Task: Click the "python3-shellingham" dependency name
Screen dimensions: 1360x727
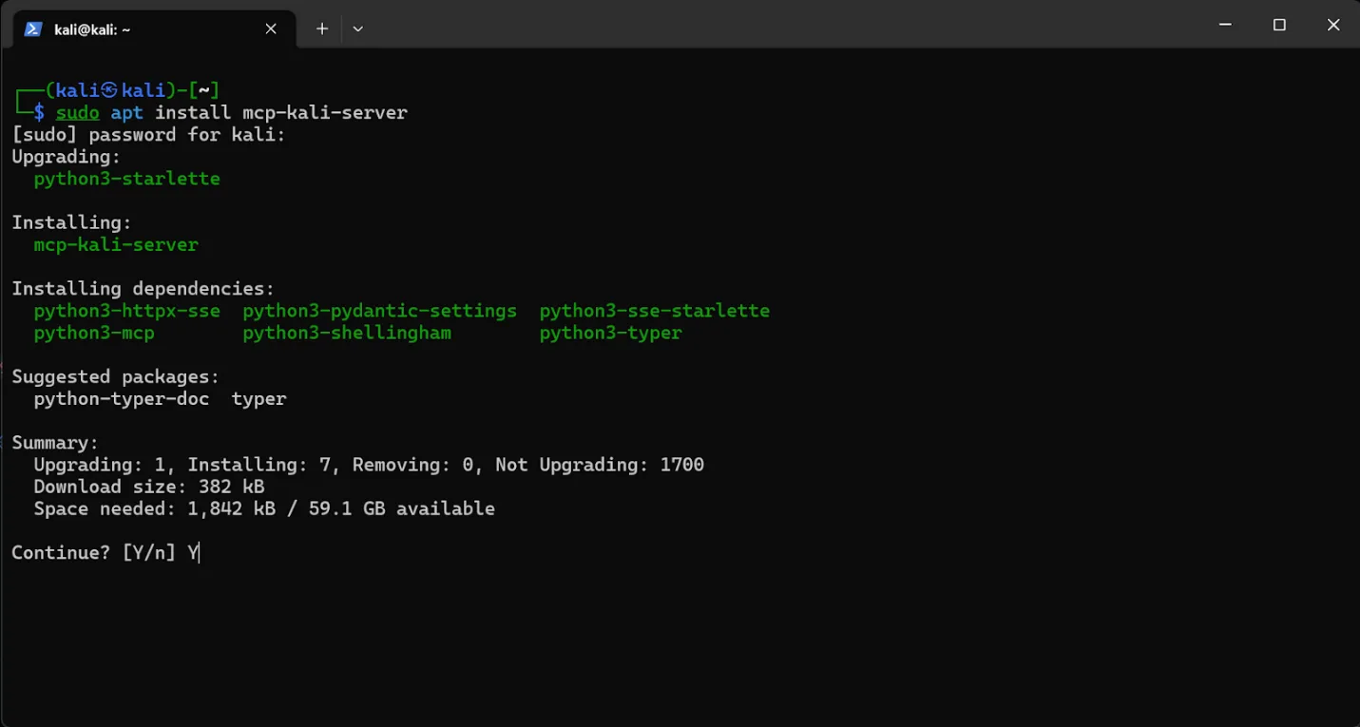Action: click(x=347, y=333)
